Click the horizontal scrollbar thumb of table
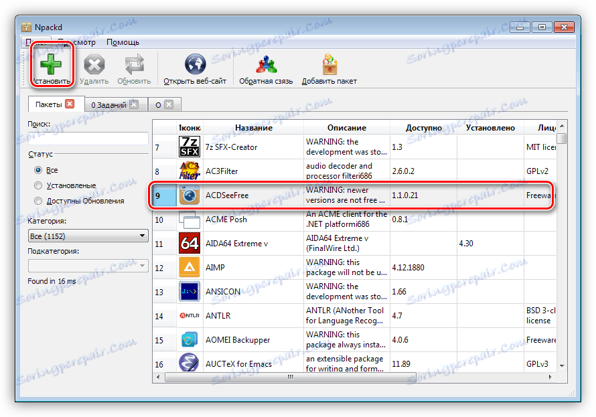This screenshot has height=417, width=596. tap(290, 377)
